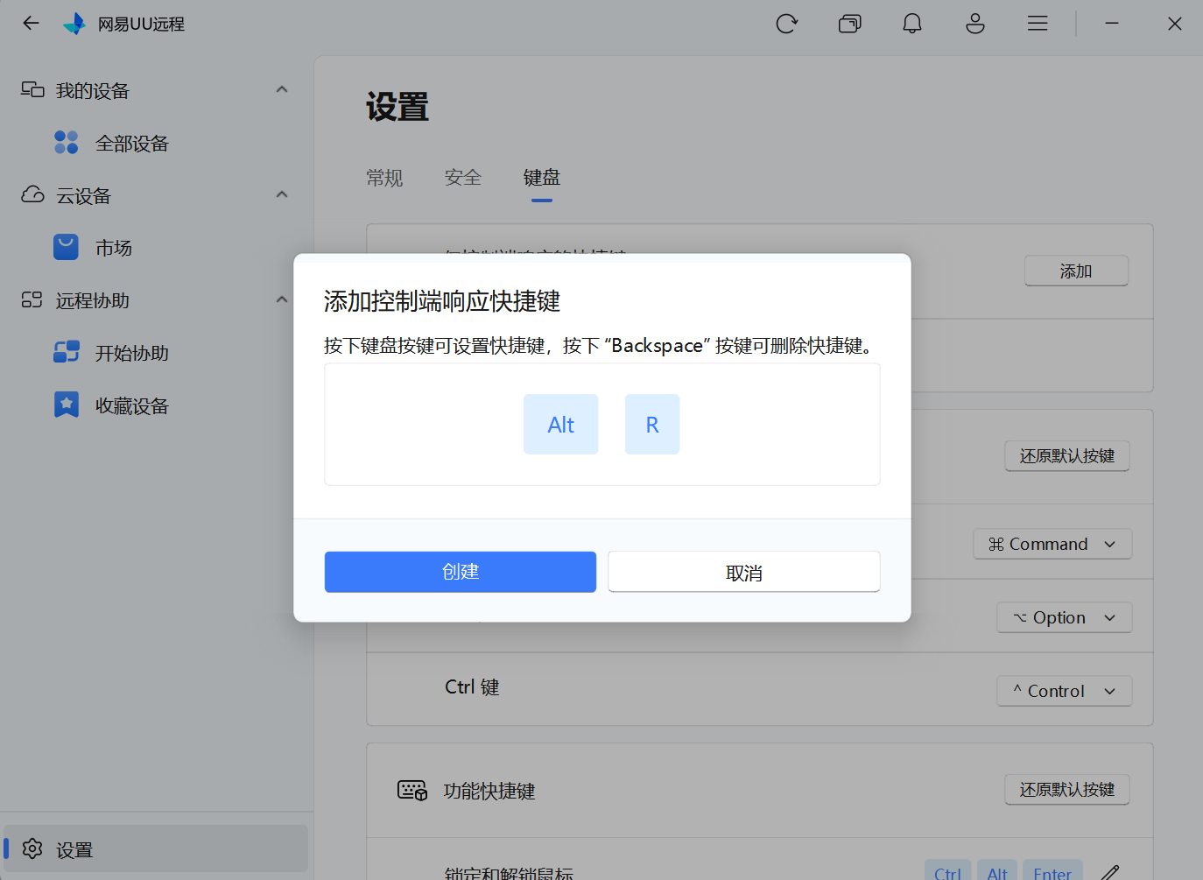Collapse the 远程协助 section
This screenshot has height=880, width=1203.
coord(282,299)
